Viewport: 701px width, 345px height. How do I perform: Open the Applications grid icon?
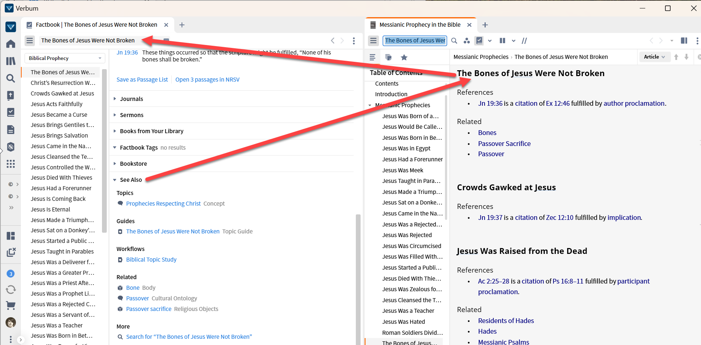tap(11, 164)
